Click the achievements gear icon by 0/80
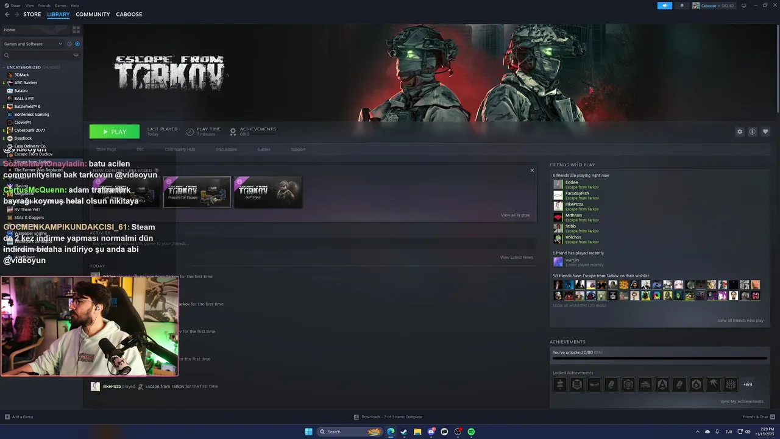 point(233,132)
